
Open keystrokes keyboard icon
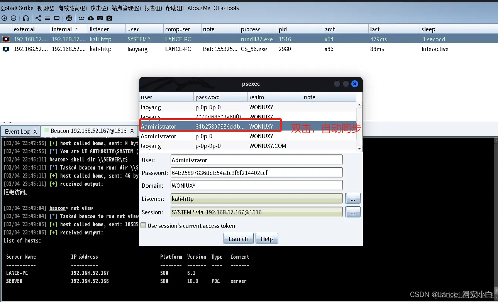100,18
